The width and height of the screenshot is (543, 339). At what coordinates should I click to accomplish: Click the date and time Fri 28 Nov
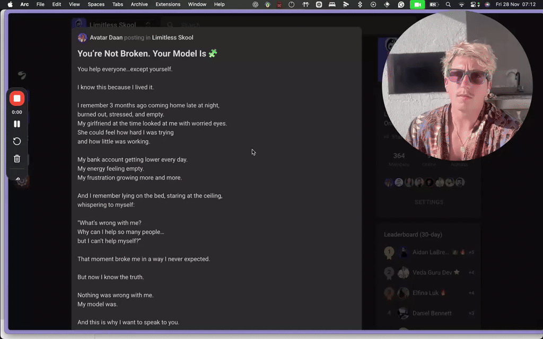(x=515, y=4)
